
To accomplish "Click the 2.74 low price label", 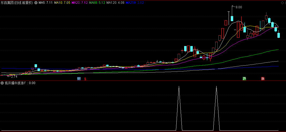I will [14, 77].
